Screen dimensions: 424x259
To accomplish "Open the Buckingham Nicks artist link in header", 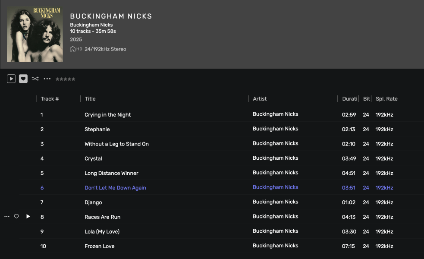I will [x=91, y=25].
